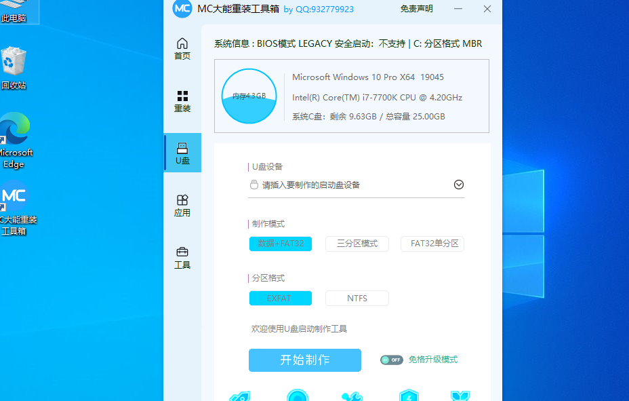Image resolution: width=629 pixels, height=401 pixels.
Task: Minimize the MC大能重装工具箱 window
Action: point(458,9)
